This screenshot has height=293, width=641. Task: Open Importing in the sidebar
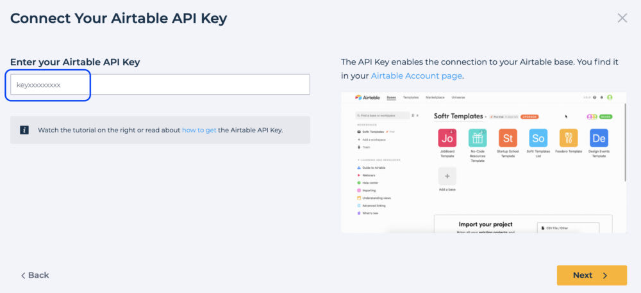click(x=366, y=191)
